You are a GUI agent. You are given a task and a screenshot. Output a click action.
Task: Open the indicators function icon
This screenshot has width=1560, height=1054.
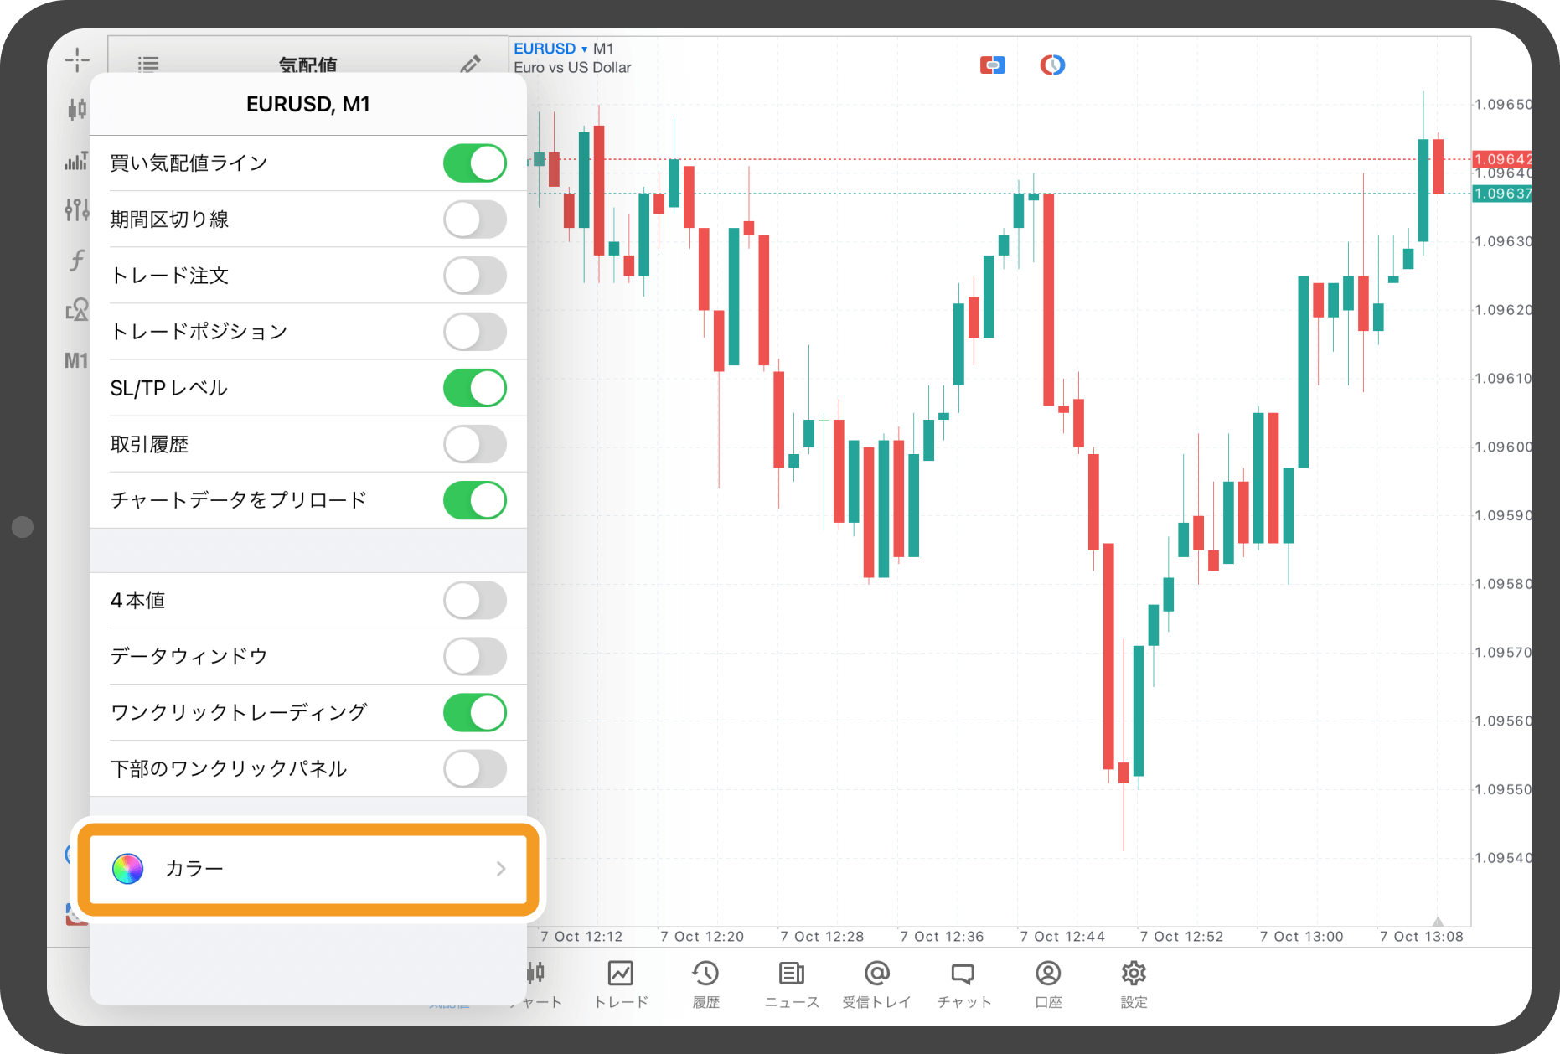pyautogui.click(x=76, y=261)
